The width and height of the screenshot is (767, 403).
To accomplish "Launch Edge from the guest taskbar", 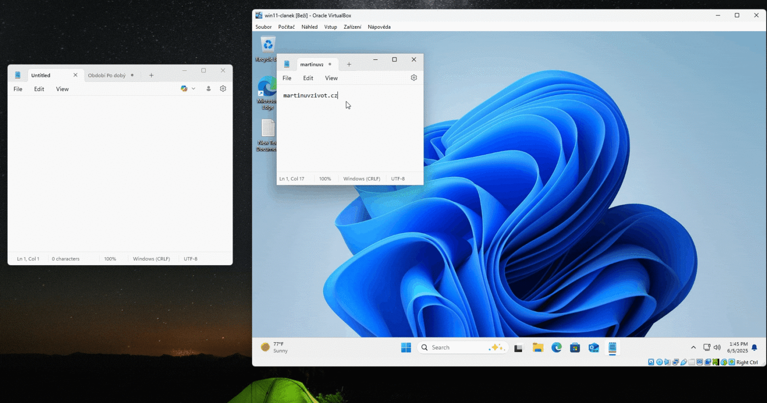I will (x=557, y=347).
